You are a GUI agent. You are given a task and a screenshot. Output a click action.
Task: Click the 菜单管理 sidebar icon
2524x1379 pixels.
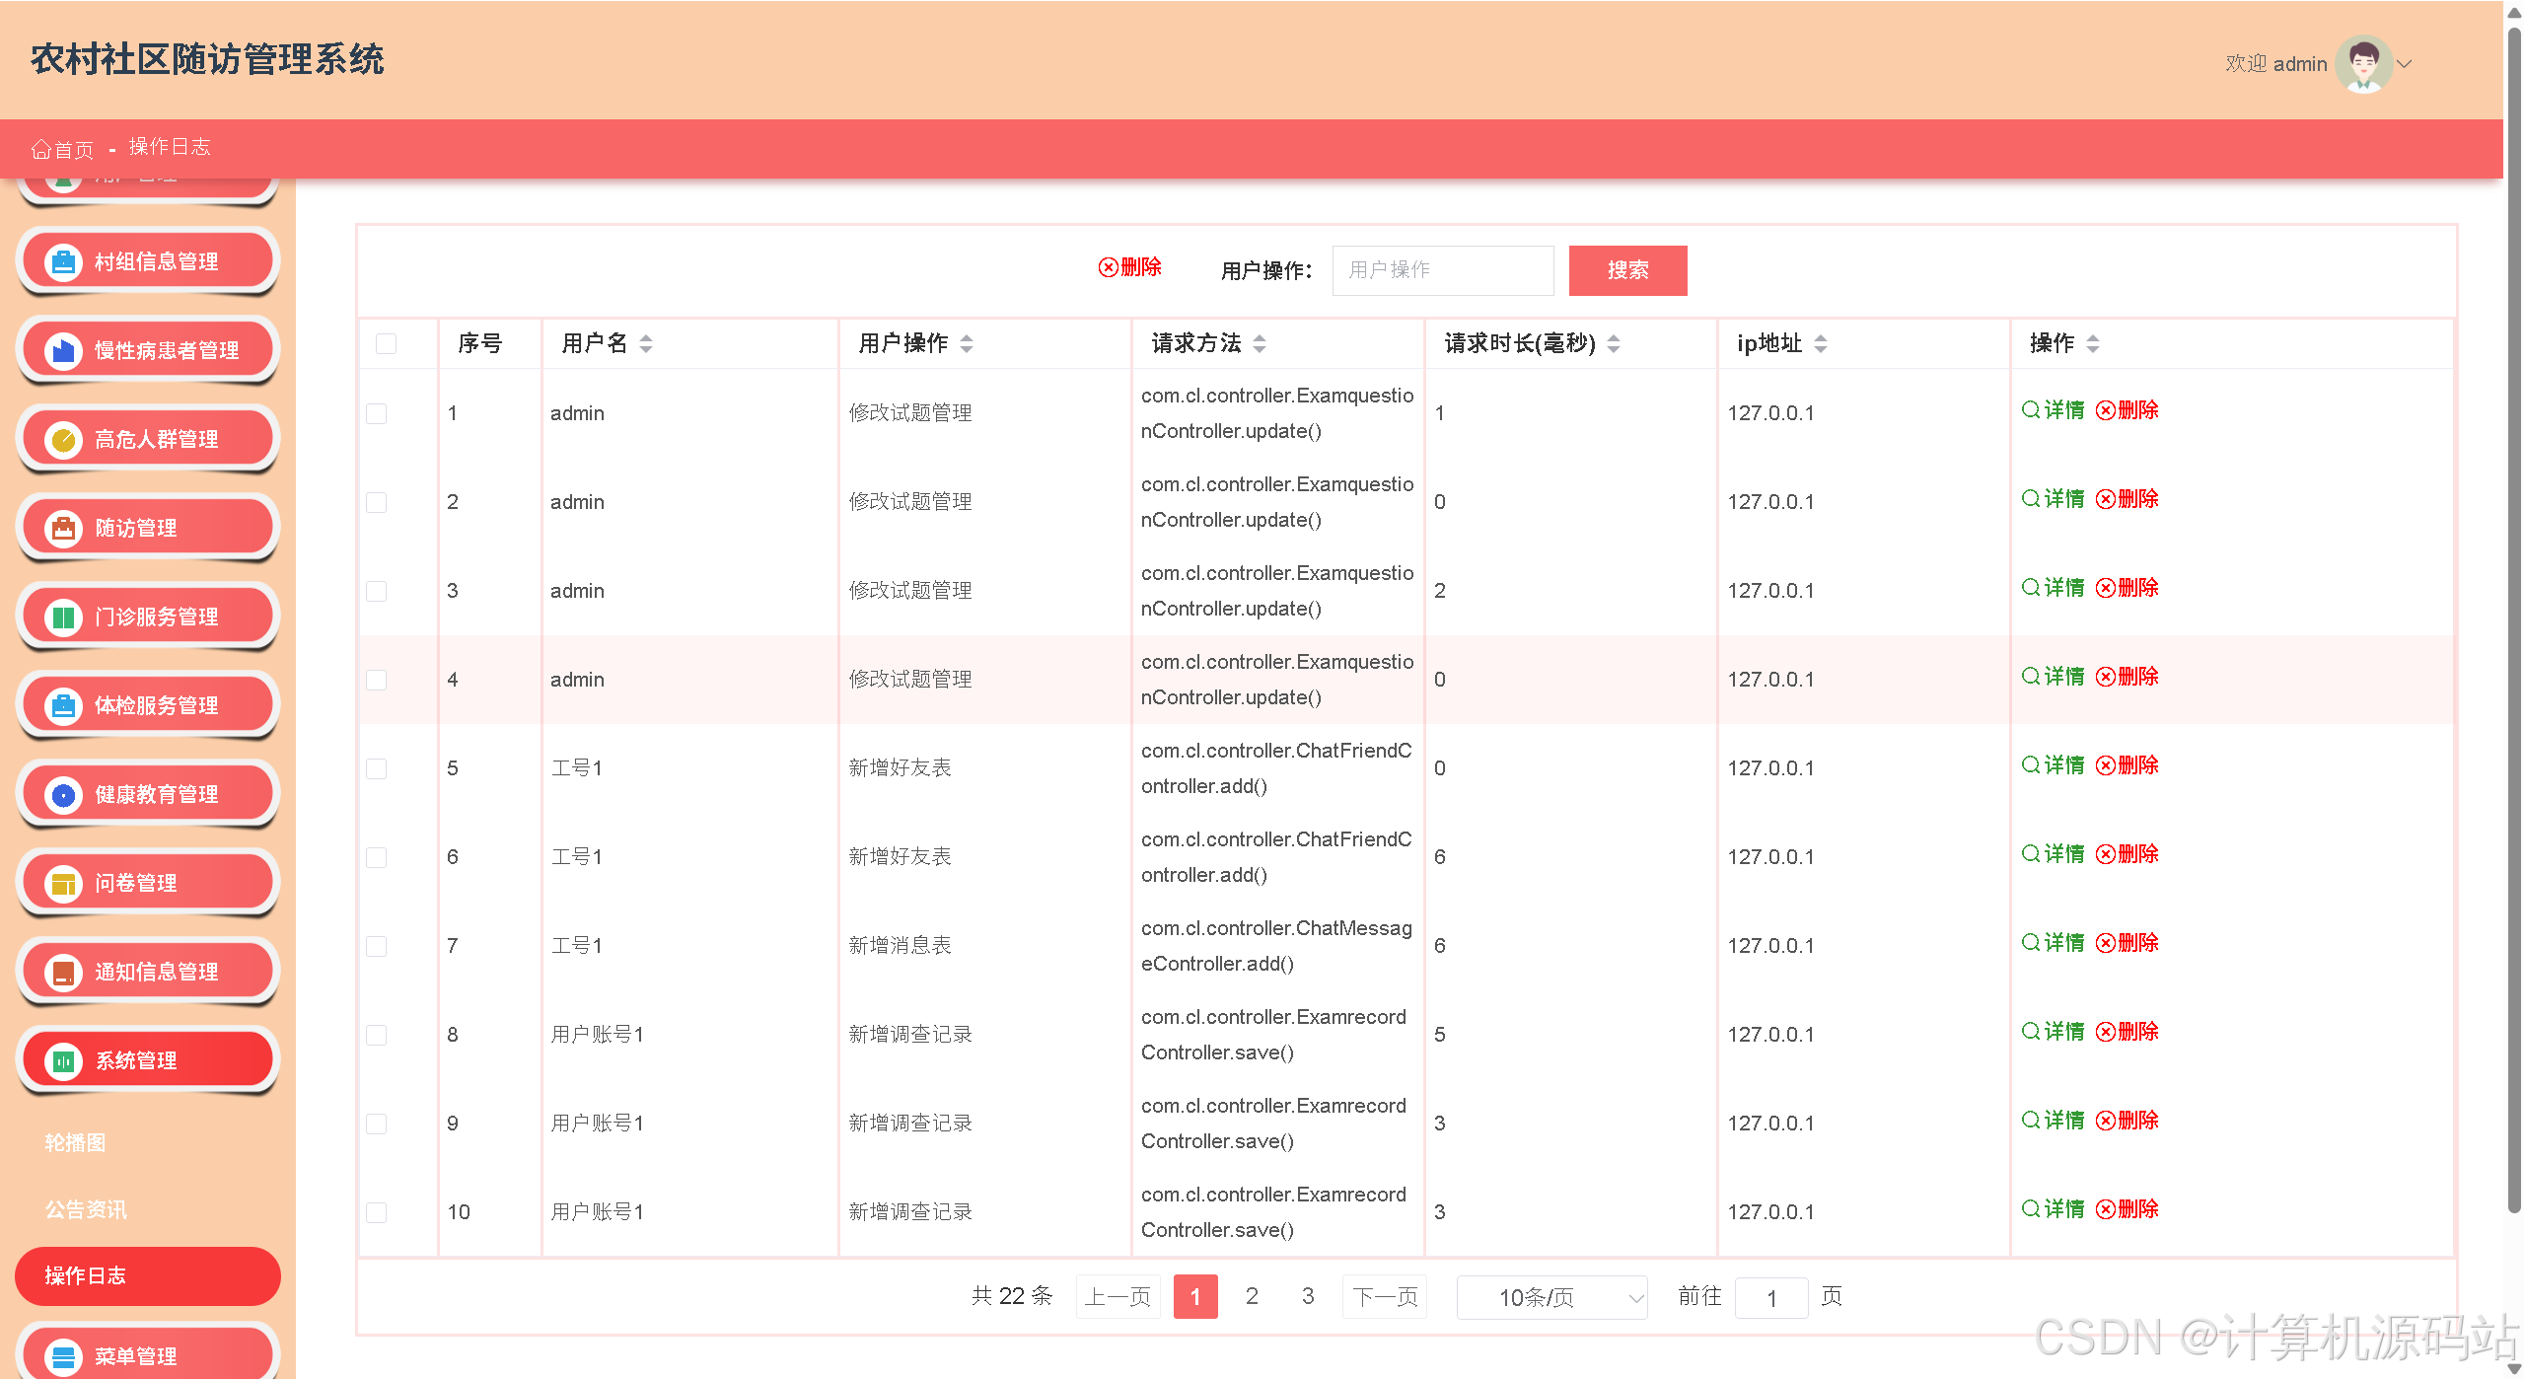tap(63, 1357)
